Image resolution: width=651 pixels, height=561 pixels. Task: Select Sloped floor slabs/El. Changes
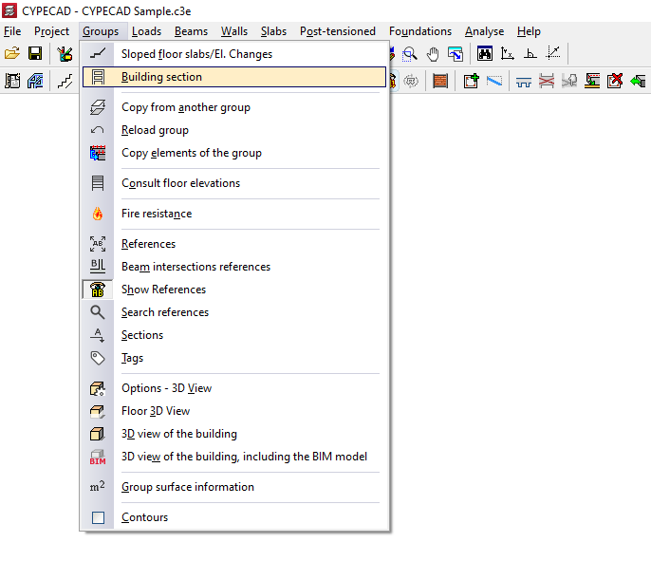click(234, 54)
